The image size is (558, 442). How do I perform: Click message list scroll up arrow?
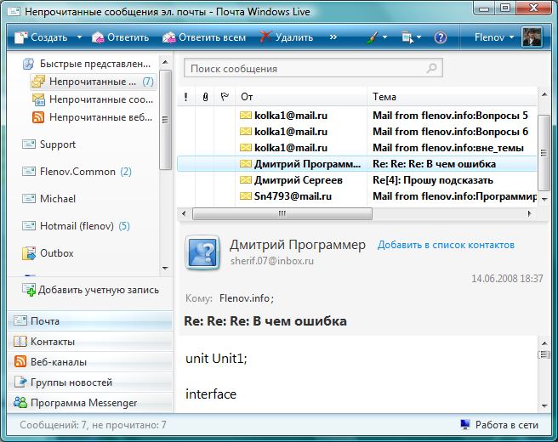[544, 94]
